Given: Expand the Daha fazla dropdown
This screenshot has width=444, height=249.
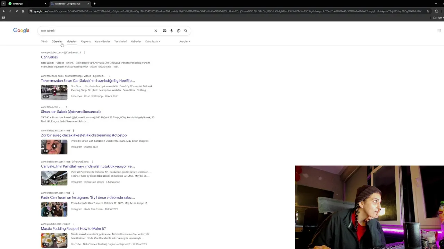Looking at the screenshot, I should (x=153, y=41).
